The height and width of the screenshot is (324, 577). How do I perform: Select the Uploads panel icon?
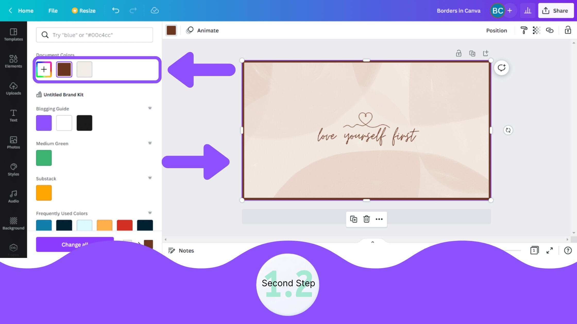pyautogui.click(x=13, y=88)
